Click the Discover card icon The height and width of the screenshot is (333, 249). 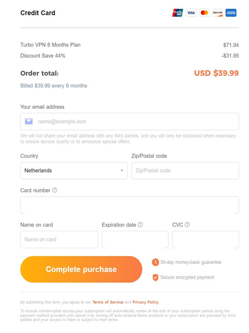(218, 13)
